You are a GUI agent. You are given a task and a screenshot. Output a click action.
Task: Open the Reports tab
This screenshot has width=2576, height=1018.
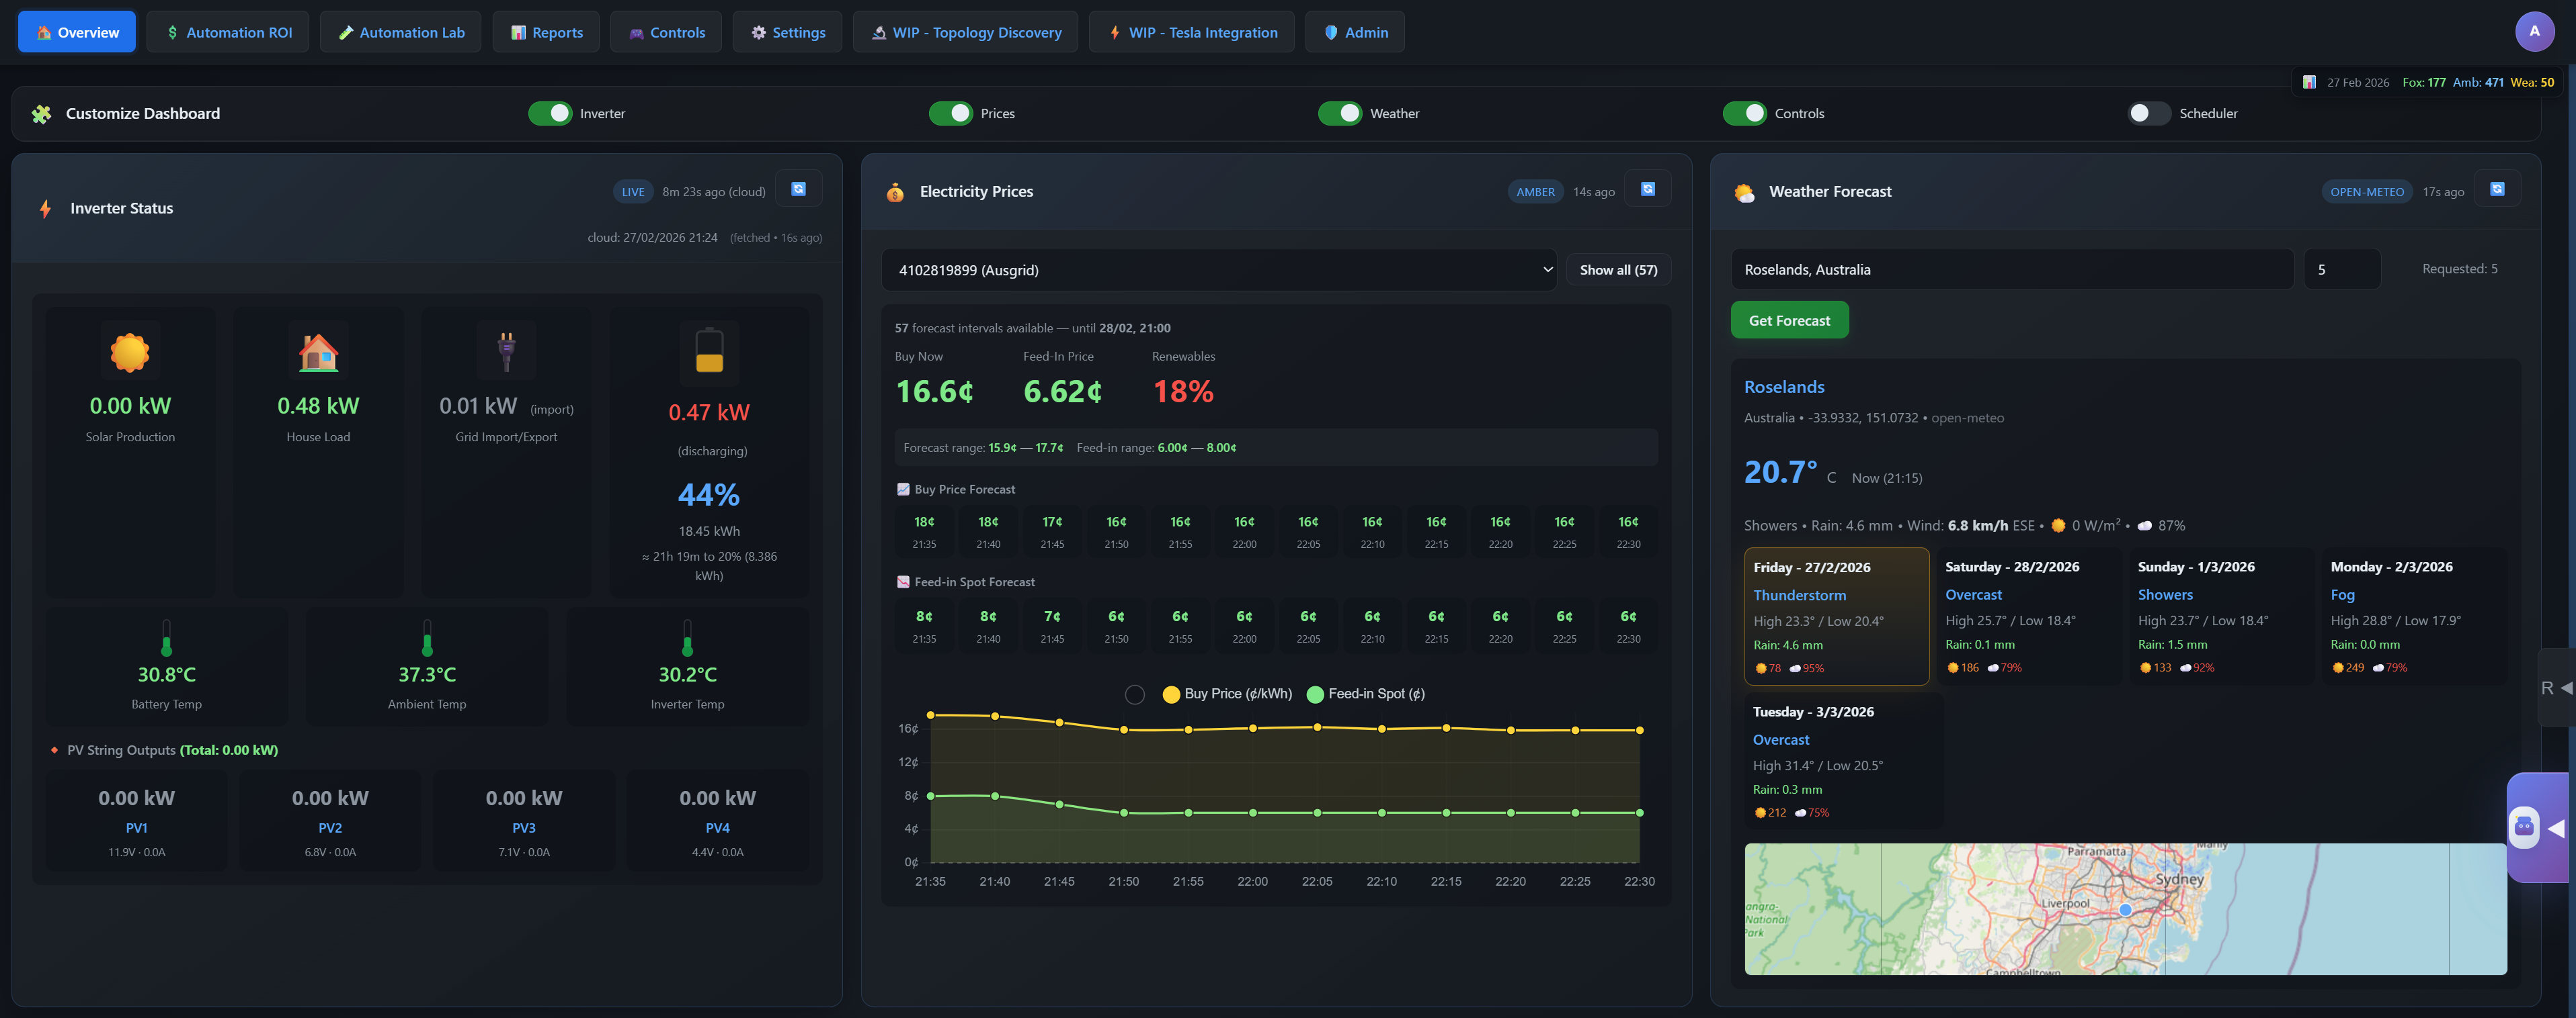pos(545,31)
